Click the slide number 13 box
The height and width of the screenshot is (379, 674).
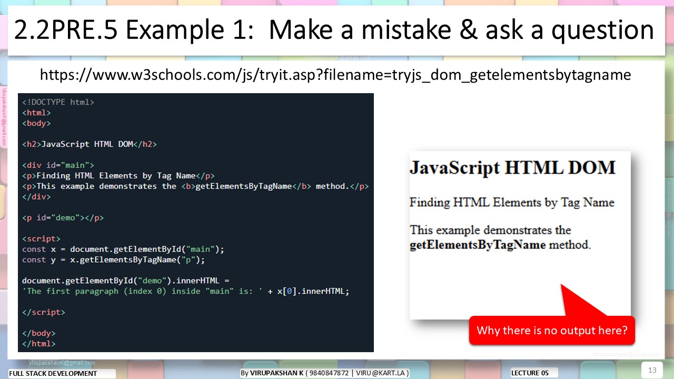[652, 370]
